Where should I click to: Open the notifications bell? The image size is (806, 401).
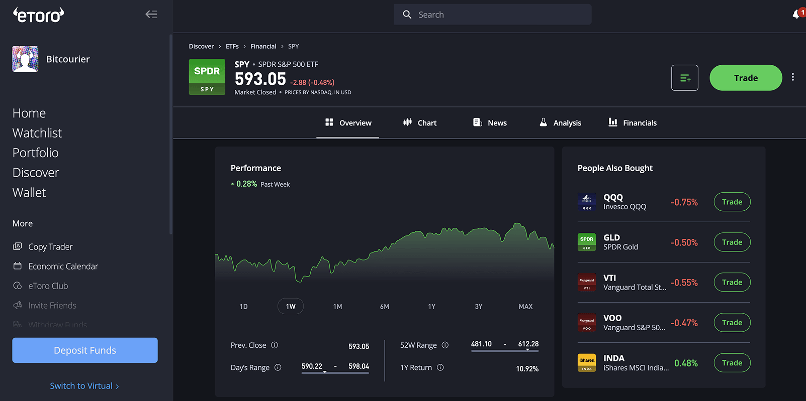point(797,14)
